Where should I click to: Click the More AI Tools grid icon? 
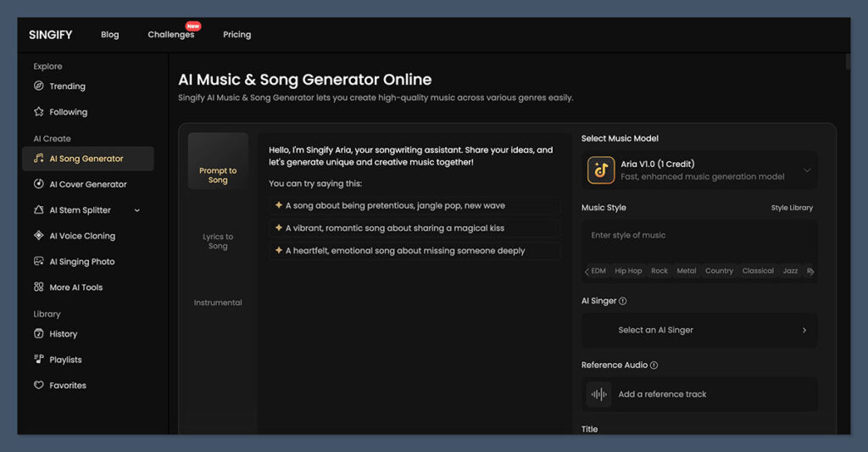(39, 287)
